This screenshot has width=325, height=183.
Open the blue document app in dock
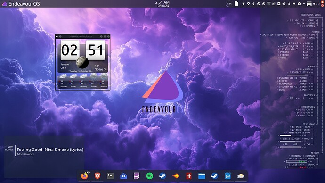(x=227, y=176)
